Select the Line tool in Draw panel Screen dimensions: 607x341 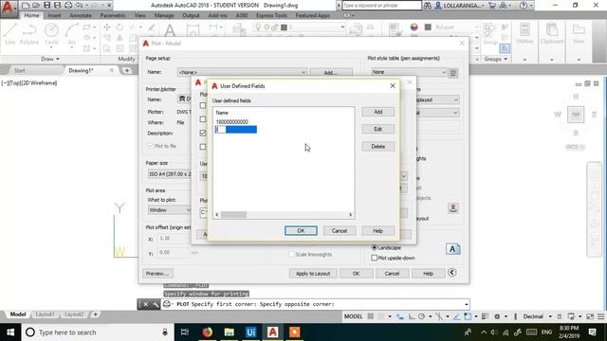click(x=10, y=34)
